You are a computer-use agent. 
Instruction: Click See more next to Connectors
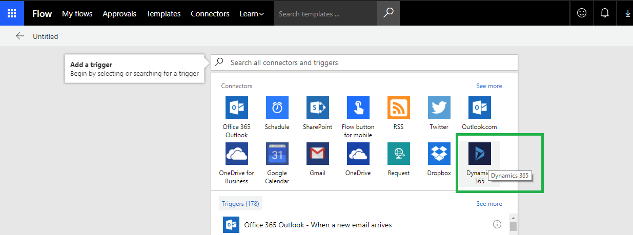pos(489,86)
